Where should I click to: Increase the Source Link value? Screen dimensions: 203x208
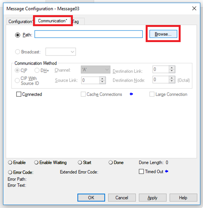point(102,78)
